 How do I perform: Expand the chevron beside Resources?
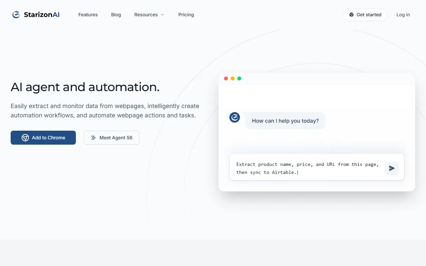pos(162,15)
